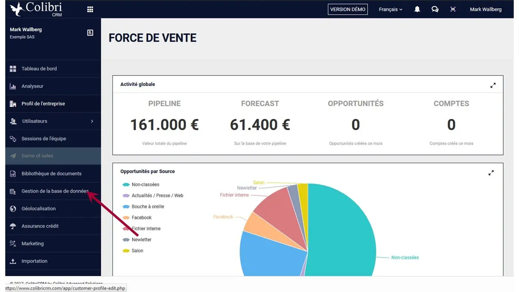Image resolution: width=519 pixels, height=292 pixels.
Task: Open Analyseur menu item
Action: tap(53, 86)
